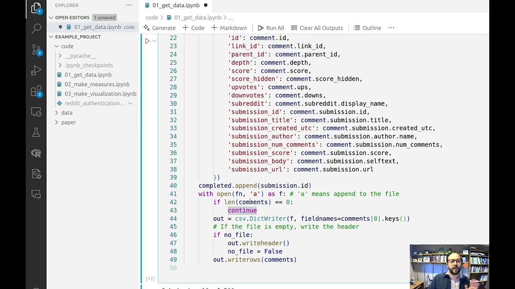
Task: Click the run cell play button
Action: [147, 41]
